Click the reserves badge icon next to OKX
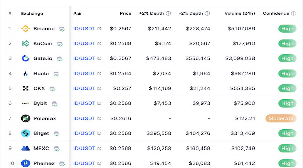Image resolution: width=303 pixels, height=168 pixels. [x=53, y=89]
